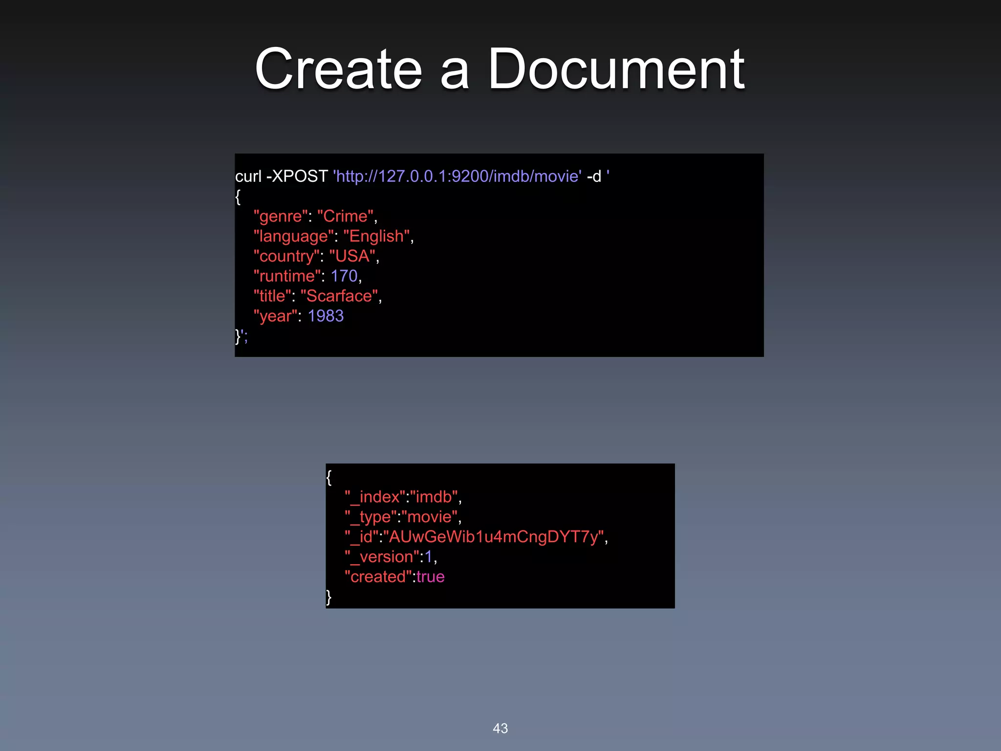Click the "language": "English" line
Screen dimensions: 1001x751
point(334,236)
